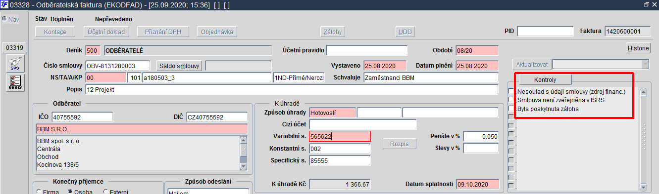The height and width of the screenshot is (194, 659).
Task: Click the IČO field 40755592
Action: click(82, 117)
